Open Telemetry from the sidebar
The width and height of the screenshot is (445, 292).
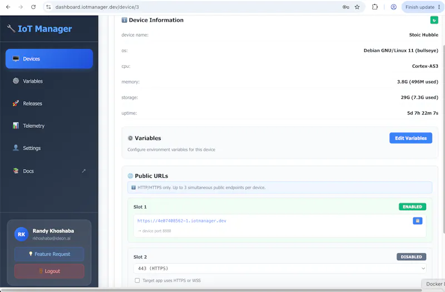coord(49,126)
